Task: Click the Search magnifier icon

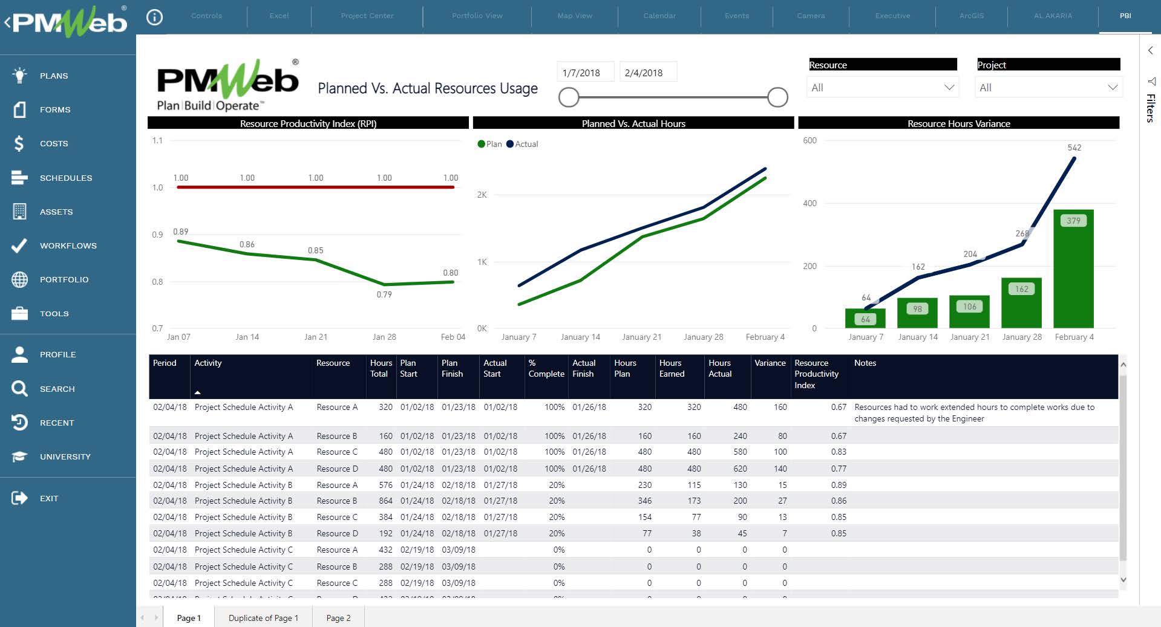Action: 19,389
